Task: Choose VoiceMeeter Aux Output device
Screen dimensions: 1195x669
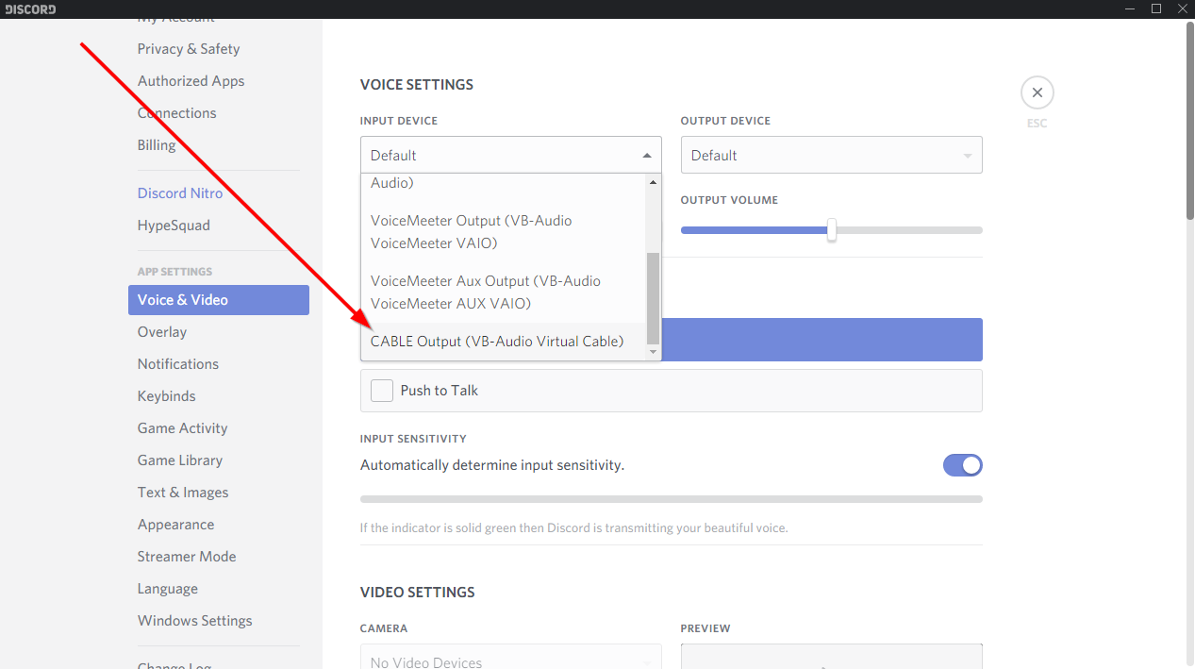Action: click(x=486, y=293)
